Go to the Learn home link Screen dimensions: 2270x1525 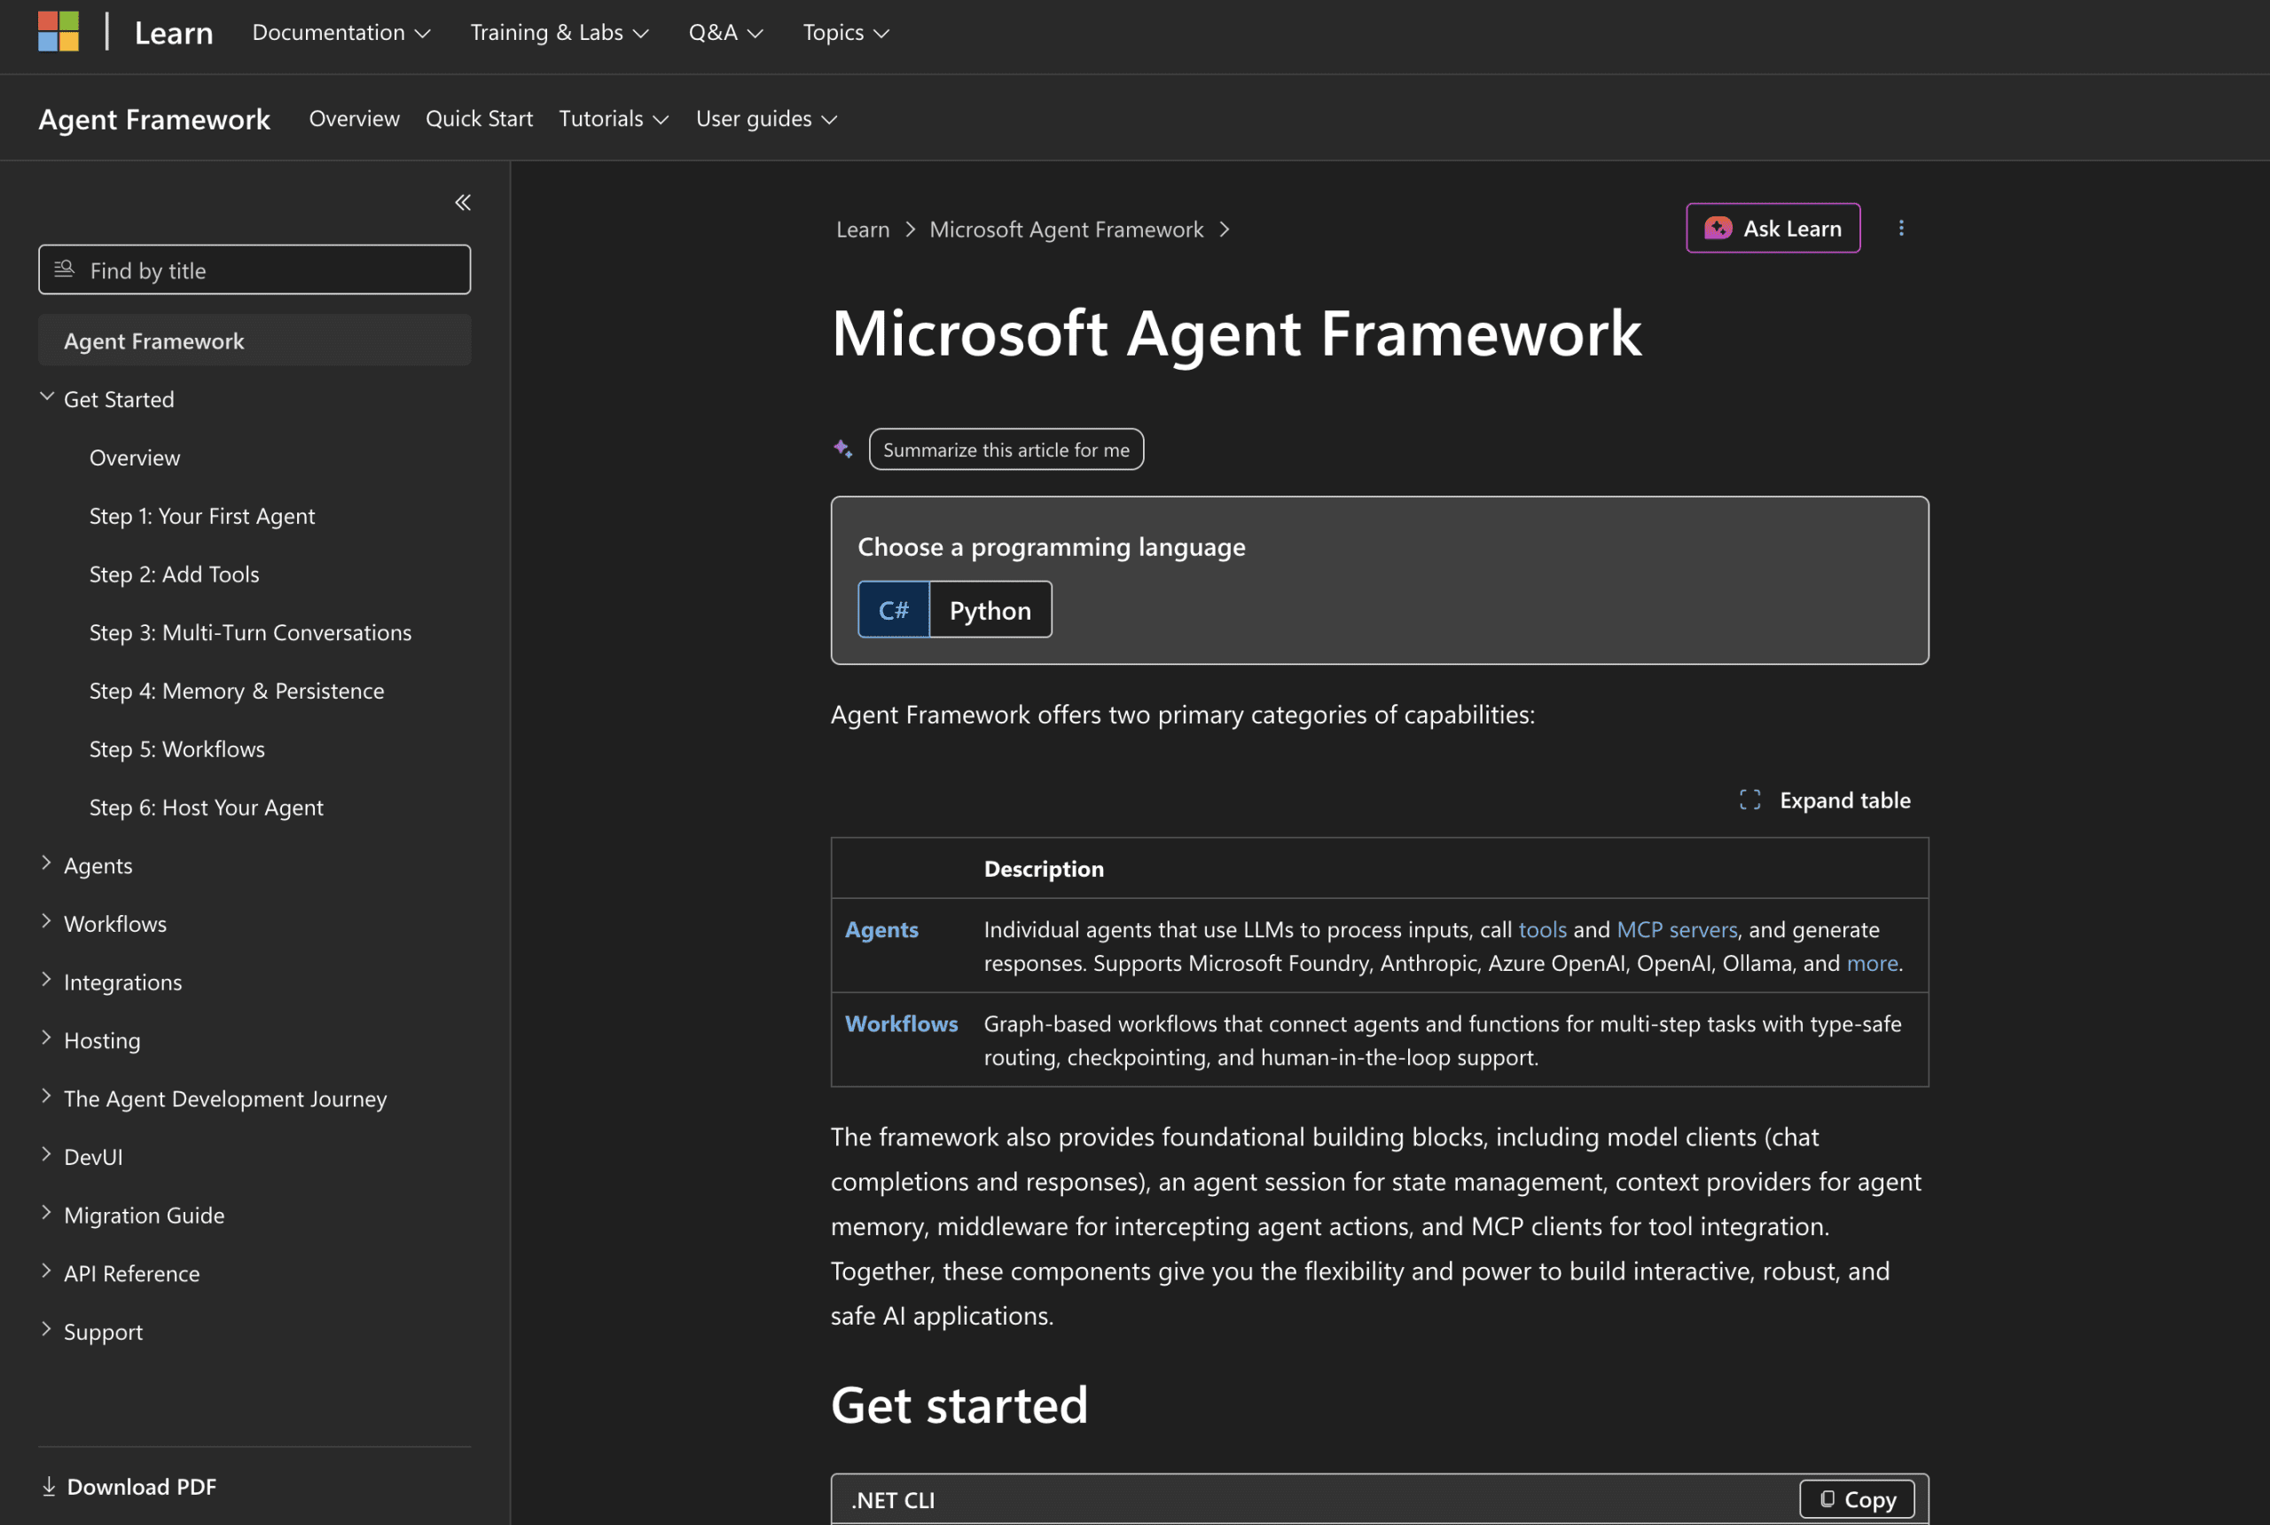click(173, 32)
